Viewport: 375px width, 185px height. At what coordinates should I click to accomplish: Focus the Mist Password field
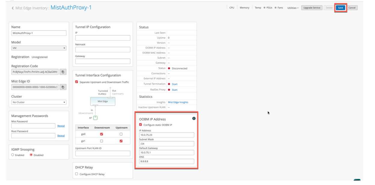[33, 126]
